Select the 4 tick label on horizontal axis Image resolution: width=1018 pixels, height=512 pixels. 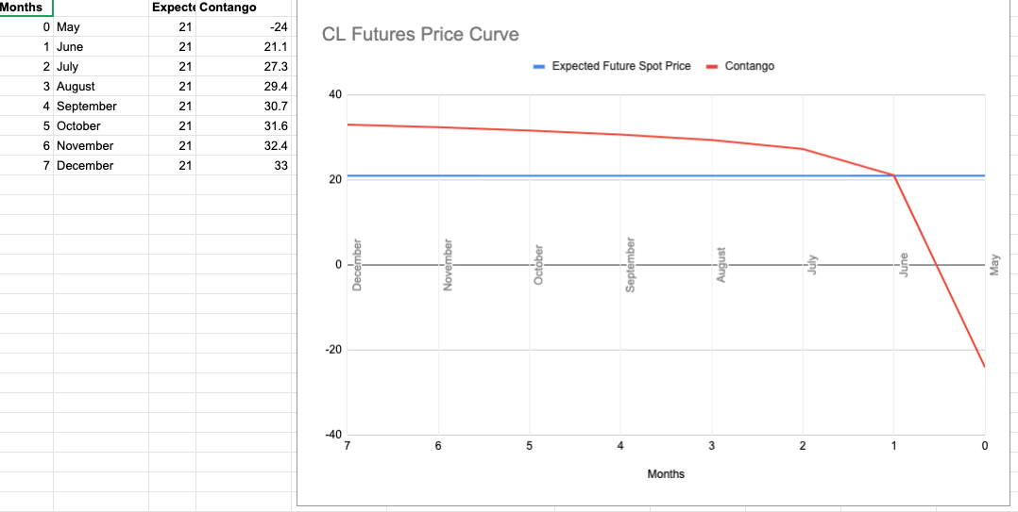point(620,446)
